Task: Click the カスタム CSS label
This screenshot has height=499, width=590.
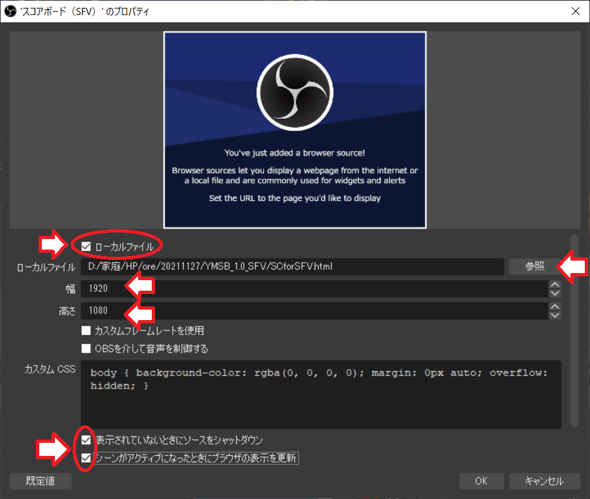Action: tap(50, 370)
